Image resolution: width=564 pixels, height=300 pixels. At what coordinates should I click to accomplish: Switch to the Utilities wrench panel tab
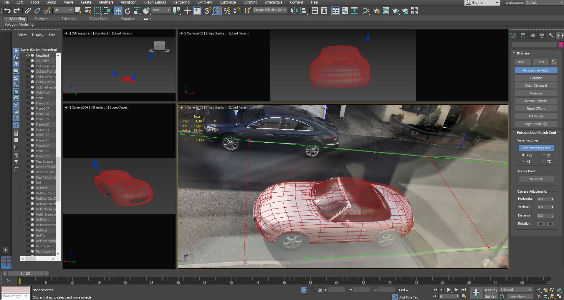click(551, 36)
